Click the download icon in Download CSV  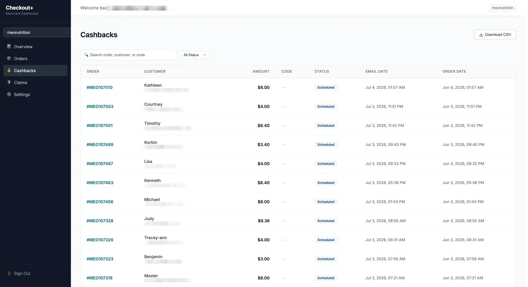(x=481, y=35)
